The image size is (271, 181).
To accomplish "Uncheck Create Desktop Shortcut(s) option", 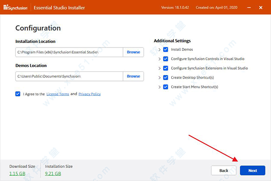I will pos(166,77).
